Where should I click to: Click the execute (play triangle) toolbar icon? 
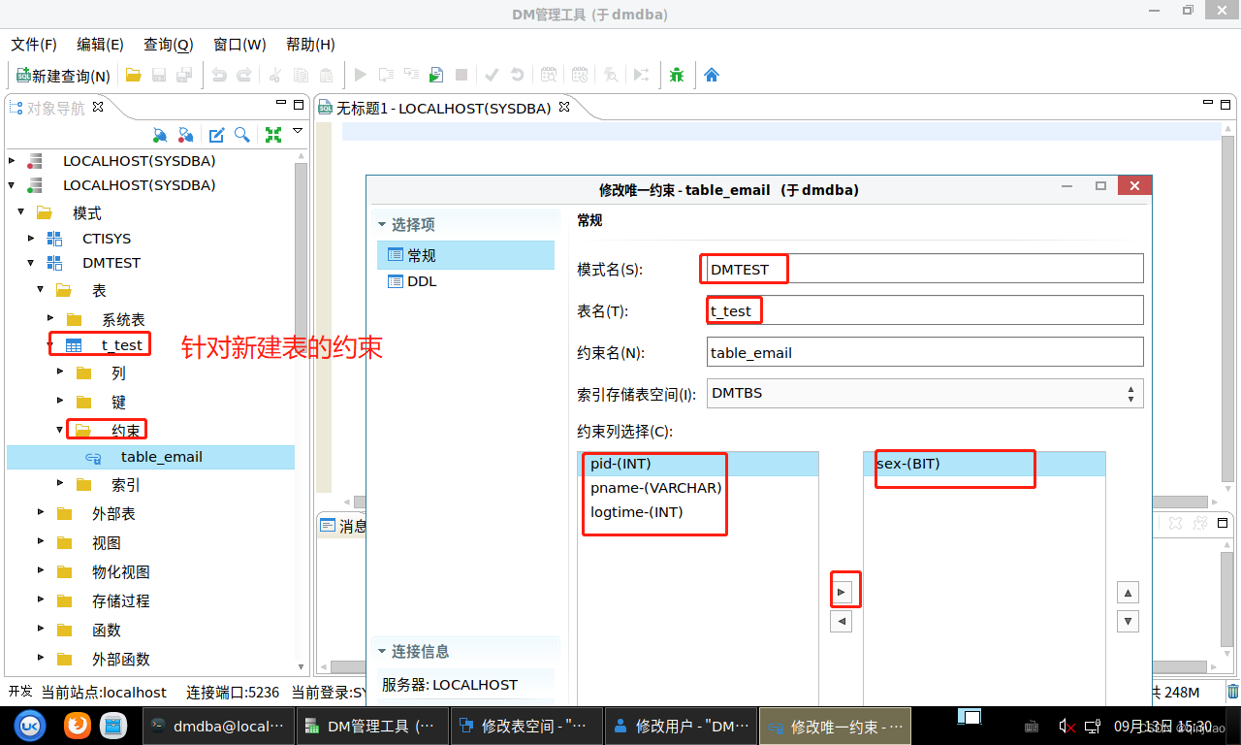point(361,75)
